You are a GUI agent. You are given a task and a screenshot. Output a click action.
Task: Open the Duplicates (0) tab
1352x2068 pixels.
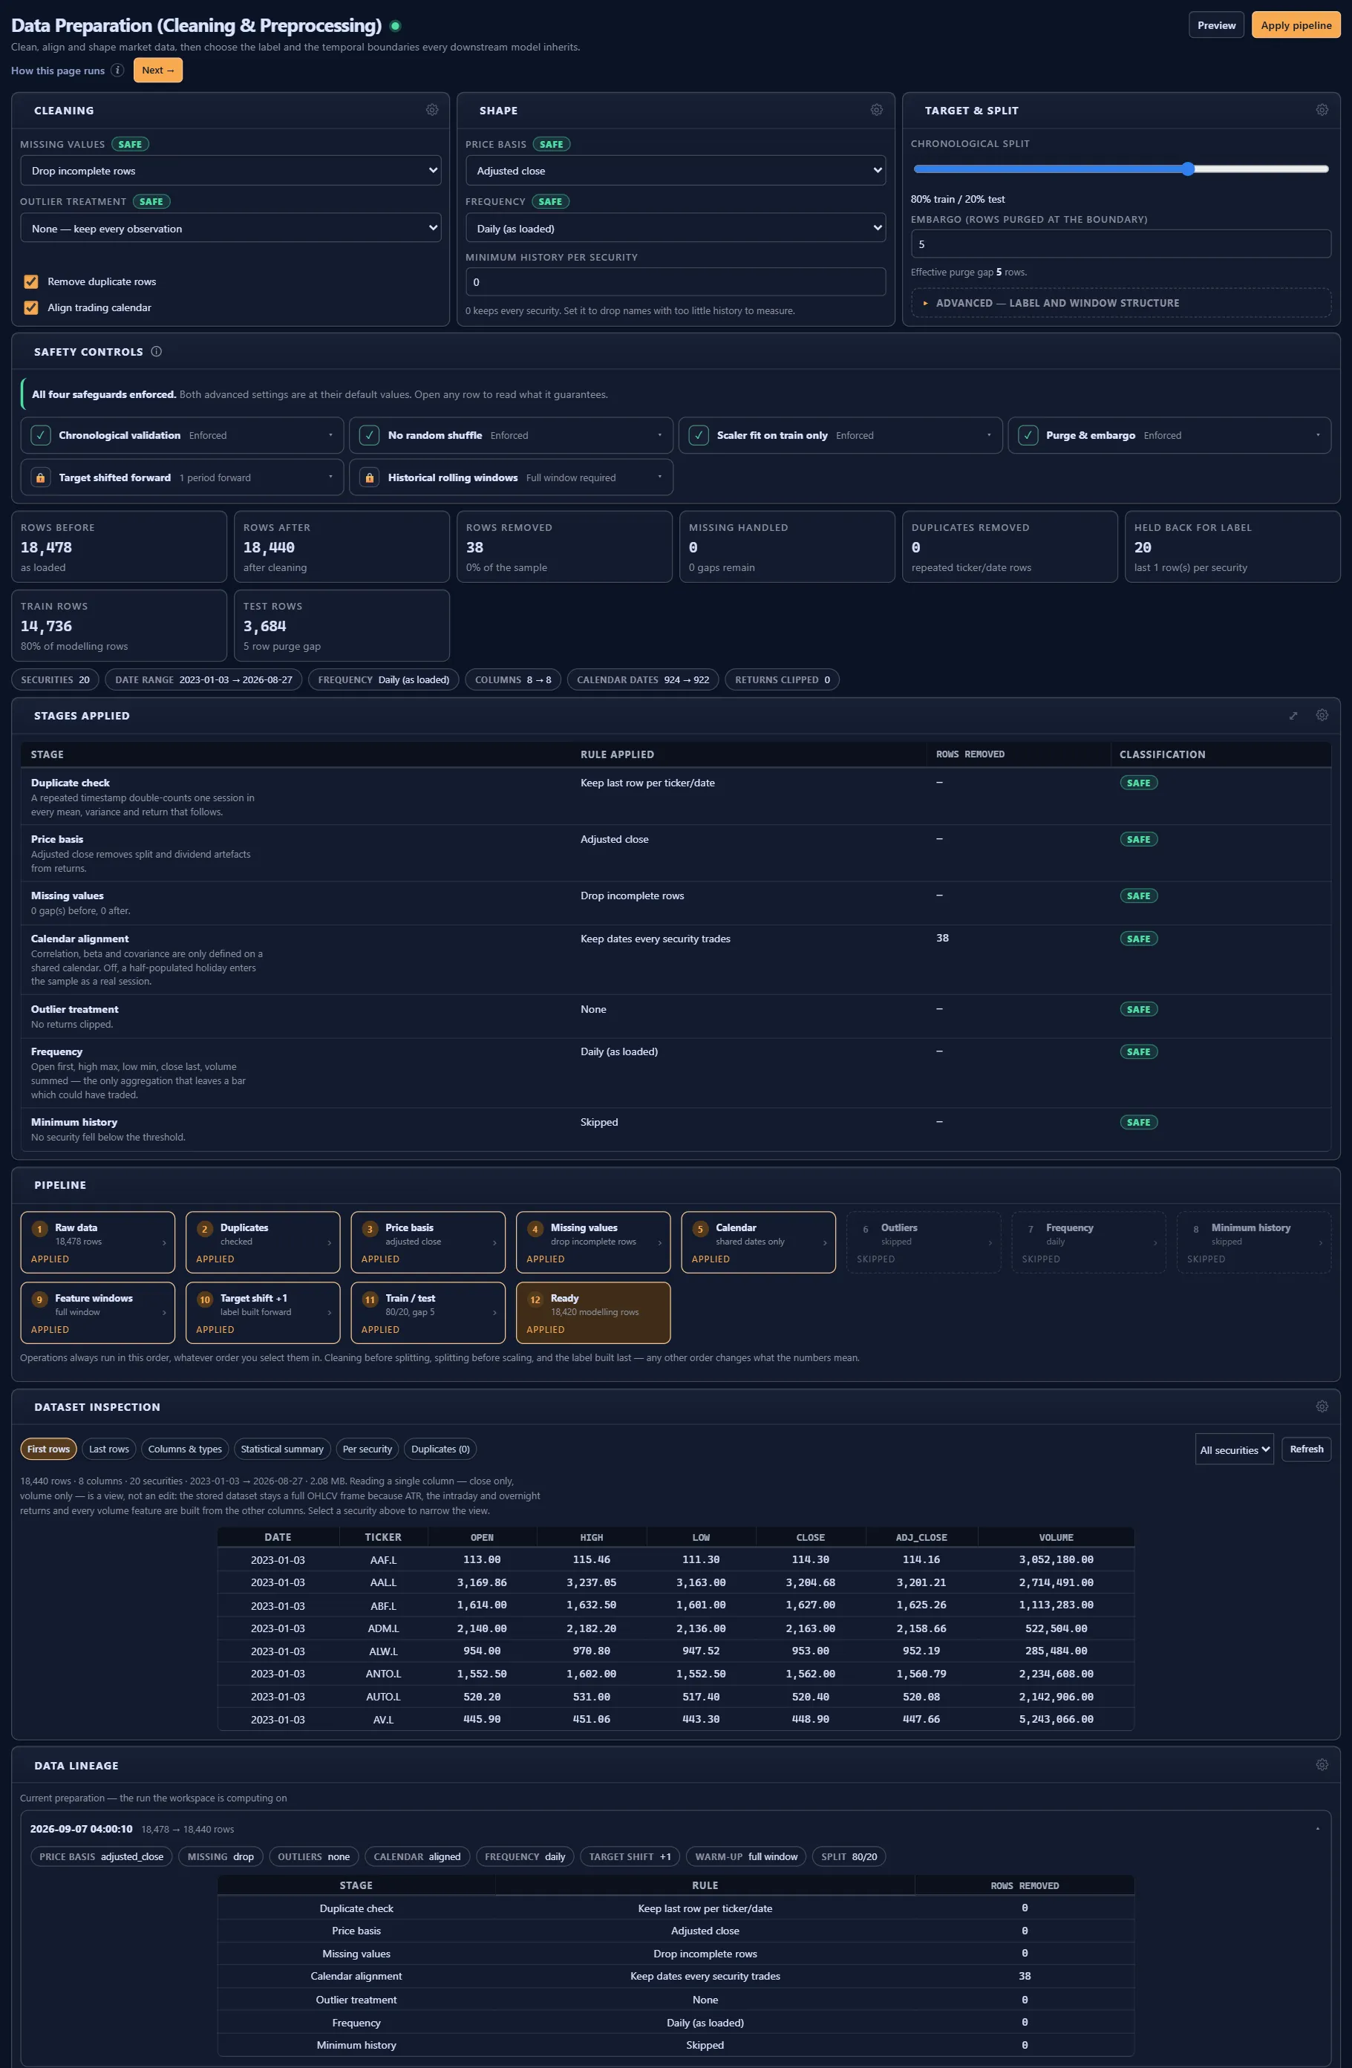440,1449
